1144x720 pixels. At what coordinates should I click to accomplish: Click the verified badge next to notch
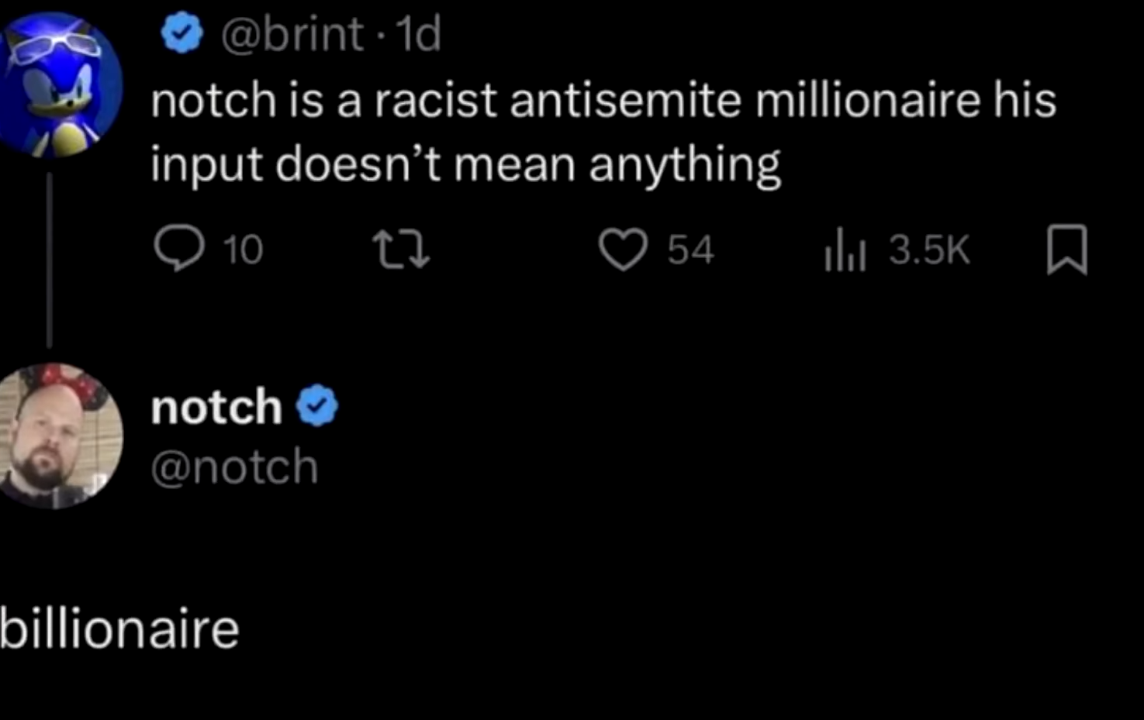(x=318, y=407)
